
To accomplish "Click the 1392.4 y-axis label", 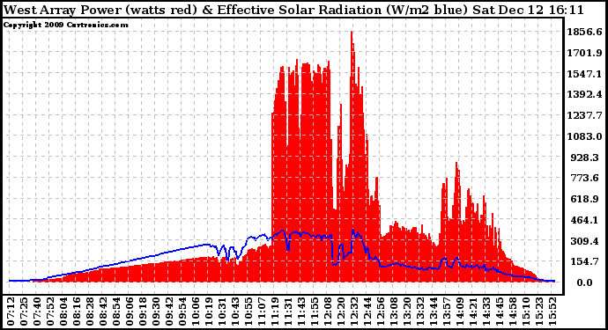I will pos(585,94).
